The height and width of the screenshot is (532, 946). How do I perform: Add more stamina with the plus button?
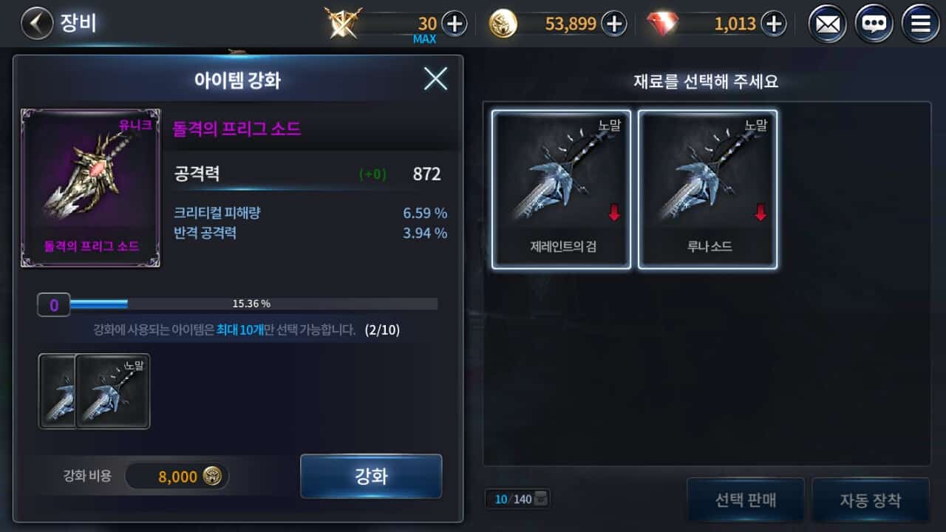click(x=454, y=24)
